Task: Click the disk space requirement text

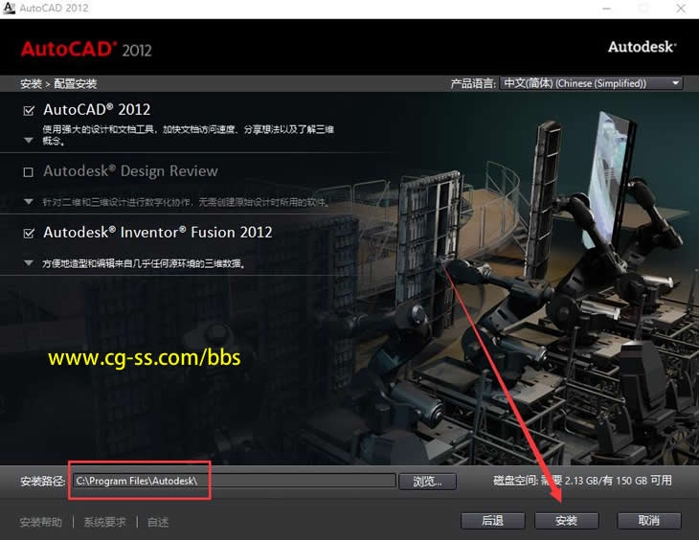Action: [582, 481]
